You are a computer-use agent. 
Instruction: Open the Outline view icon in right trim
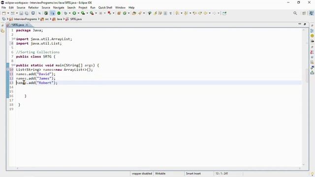point(312,31)
